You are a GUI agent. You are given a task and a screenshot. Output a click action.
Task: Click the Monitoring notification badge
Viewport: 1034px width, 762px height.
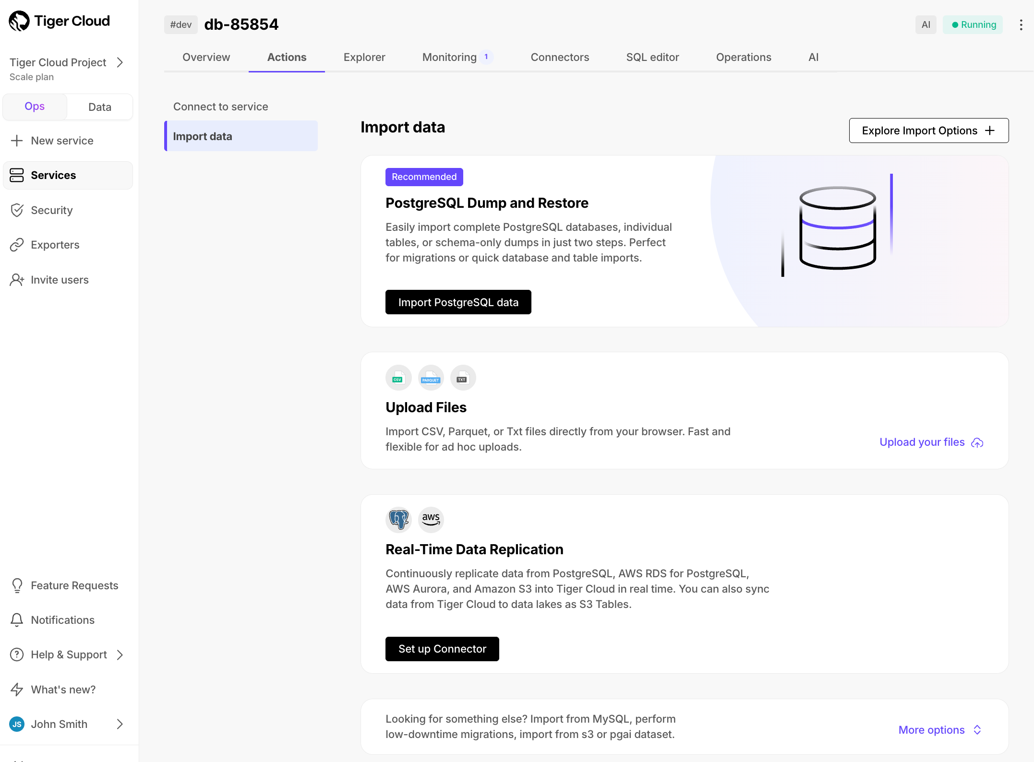486,57
